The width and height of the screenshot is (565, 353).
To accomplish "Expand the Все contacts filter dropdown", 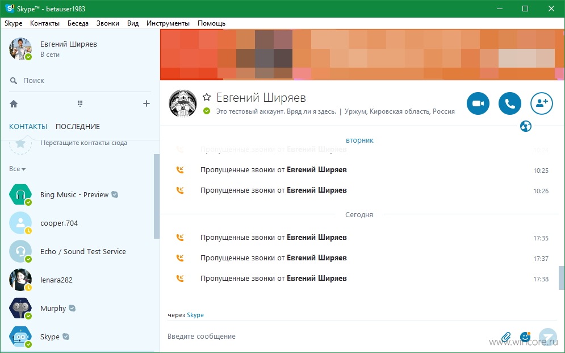I will pyautogui.click(x=17, y=169).
